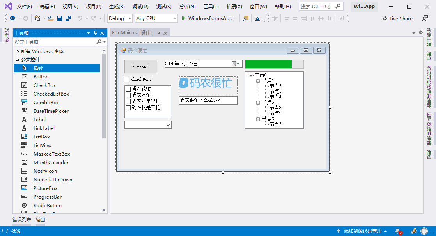Click button1 on the form

[140, 67]
